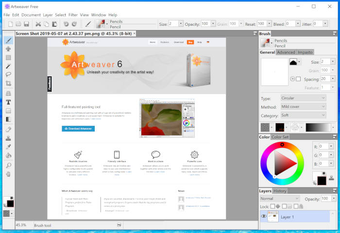Viewport: 340px width, 233px height.
Task: Open the Filter menu
Action: click(73, 15)
